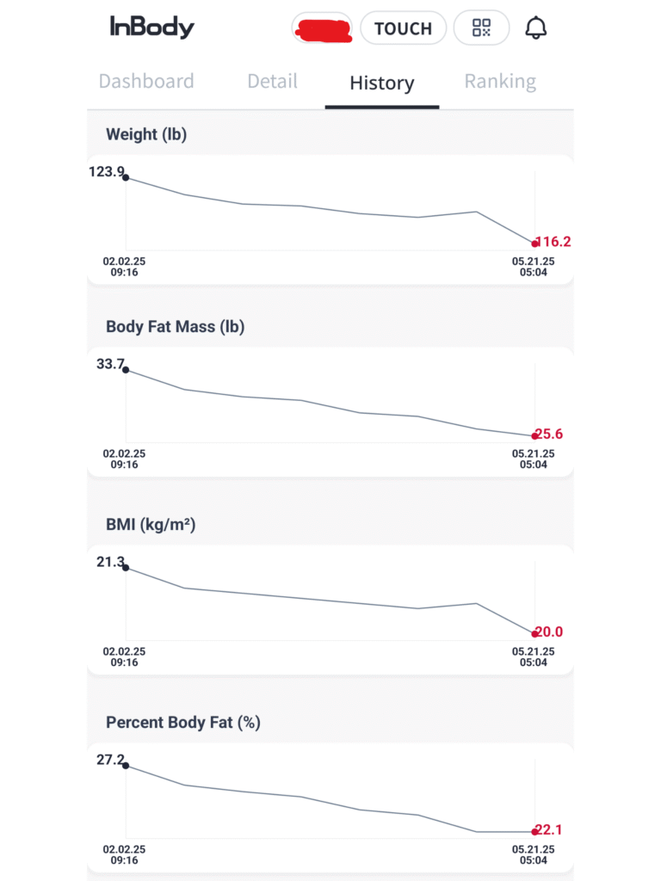Select the red 116.2 endpoint on Weight chart

535,243
